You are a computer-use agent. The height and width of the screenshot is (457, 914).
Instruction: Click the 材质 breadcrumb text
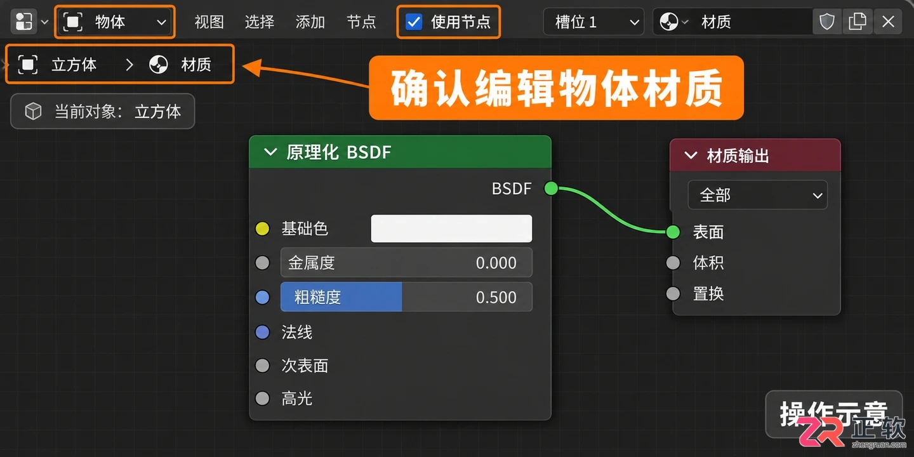[x=196, y=64]
